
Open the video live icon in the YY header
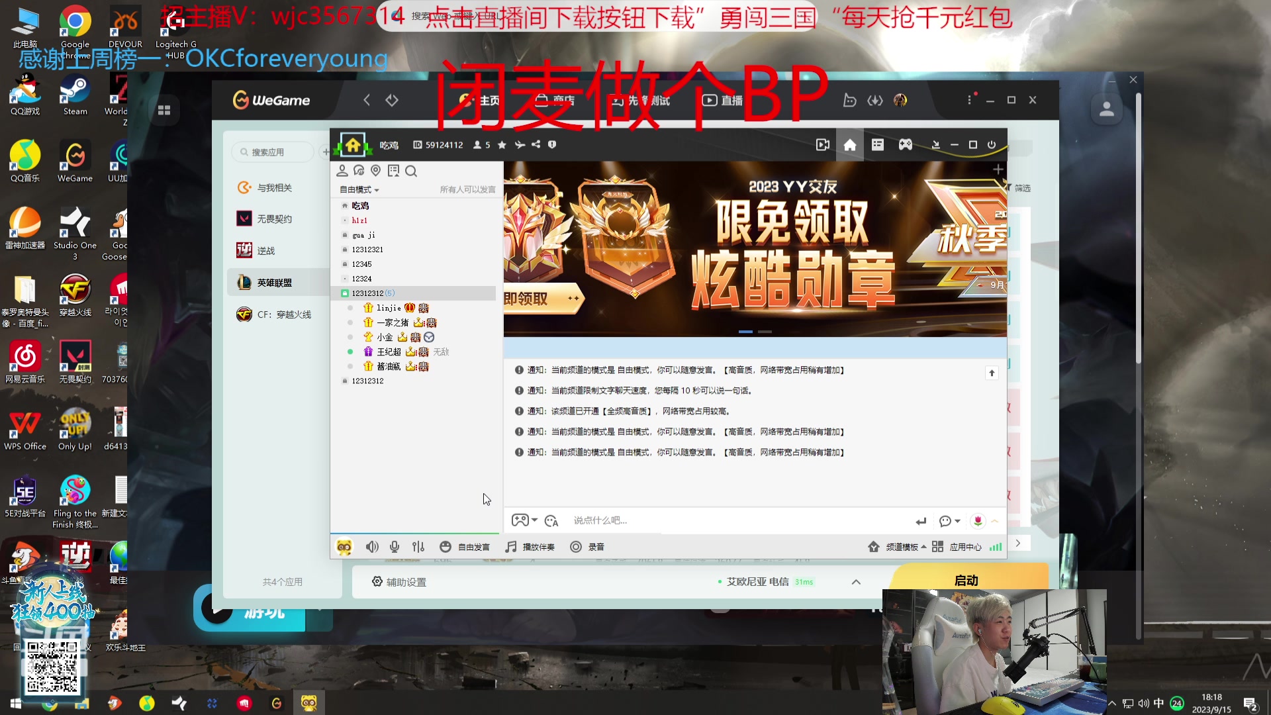pos(823,145)
